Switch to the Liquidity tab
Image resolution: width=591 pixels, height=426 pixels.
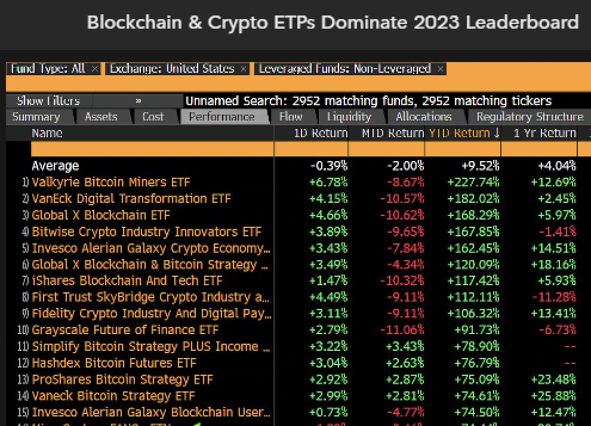click(349, 117)
